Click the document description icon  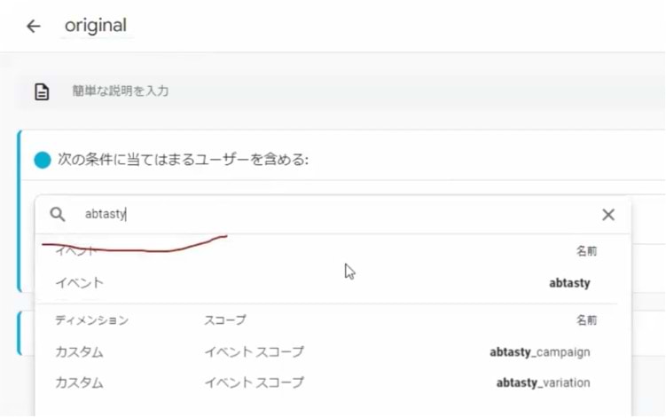(x=42, y=91)
